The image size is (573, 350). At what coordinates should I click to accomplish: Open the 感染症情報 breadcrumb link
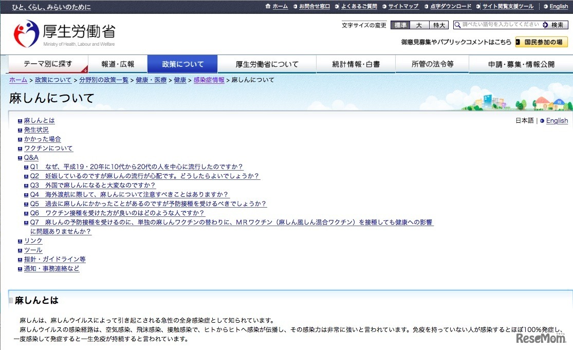[x=209, y=80]
